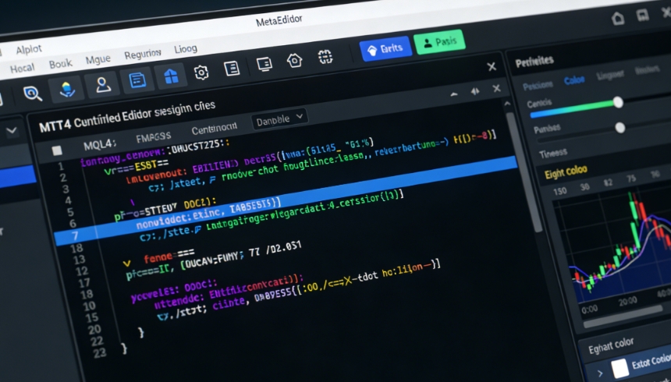Open settings via the gear icon
Viewport: 671px width, 382px height.
201,73
